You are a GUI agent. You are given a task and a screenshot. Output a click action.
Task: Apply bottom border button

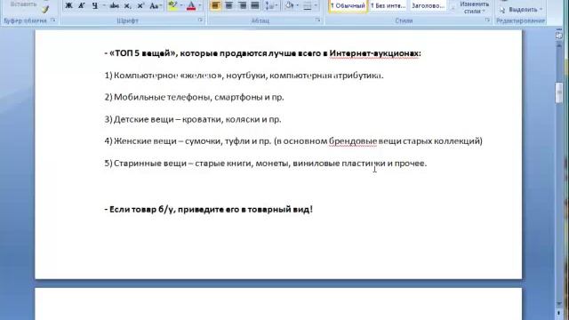pyautogui.click(x=308, y=5)
